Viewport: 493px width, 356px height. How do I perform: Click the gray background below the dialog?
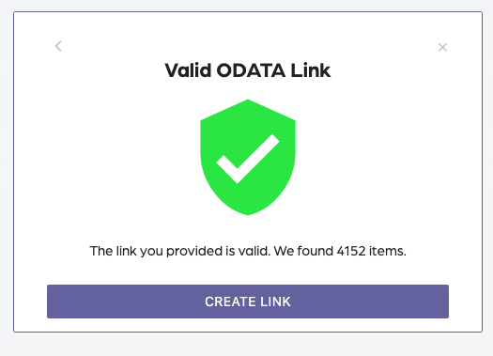(246, 345)
